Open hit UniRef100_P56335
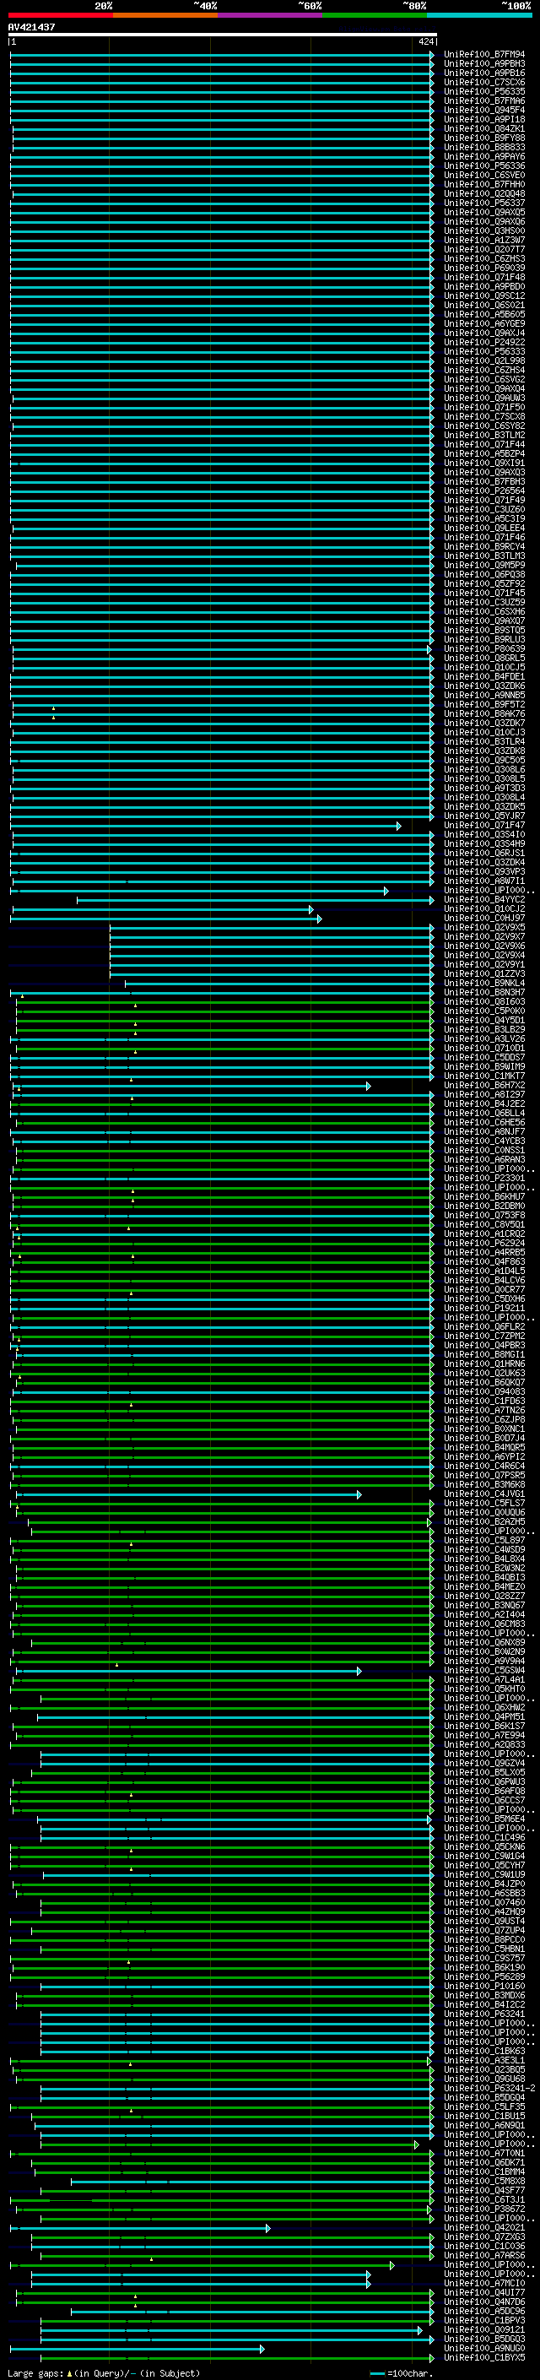 (484, 91)
